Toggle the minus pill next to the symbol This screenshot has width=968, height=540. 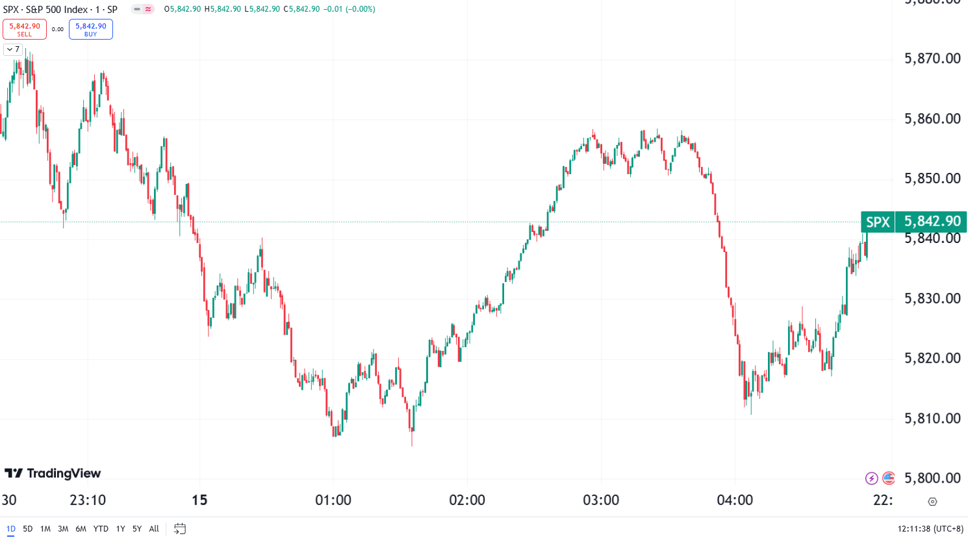[x=136, y=9]
